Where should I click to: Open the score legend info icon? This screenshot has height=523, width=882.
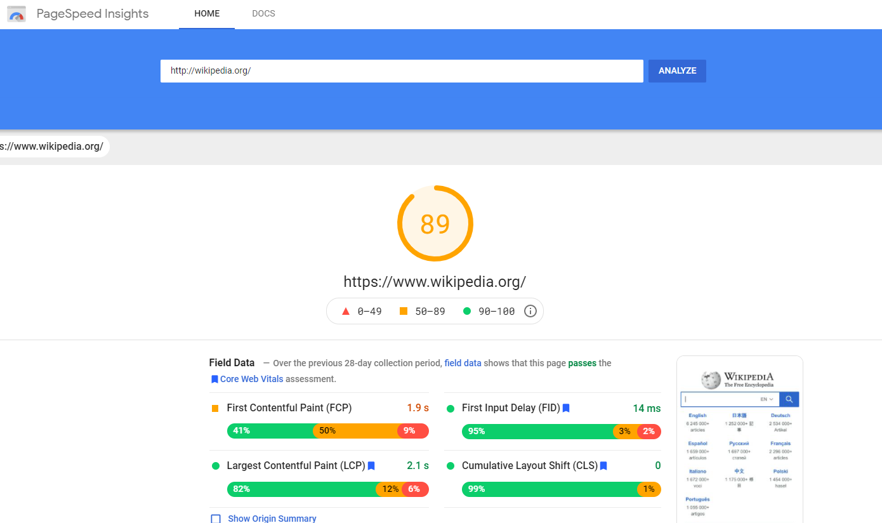click(x=530, y=311)
